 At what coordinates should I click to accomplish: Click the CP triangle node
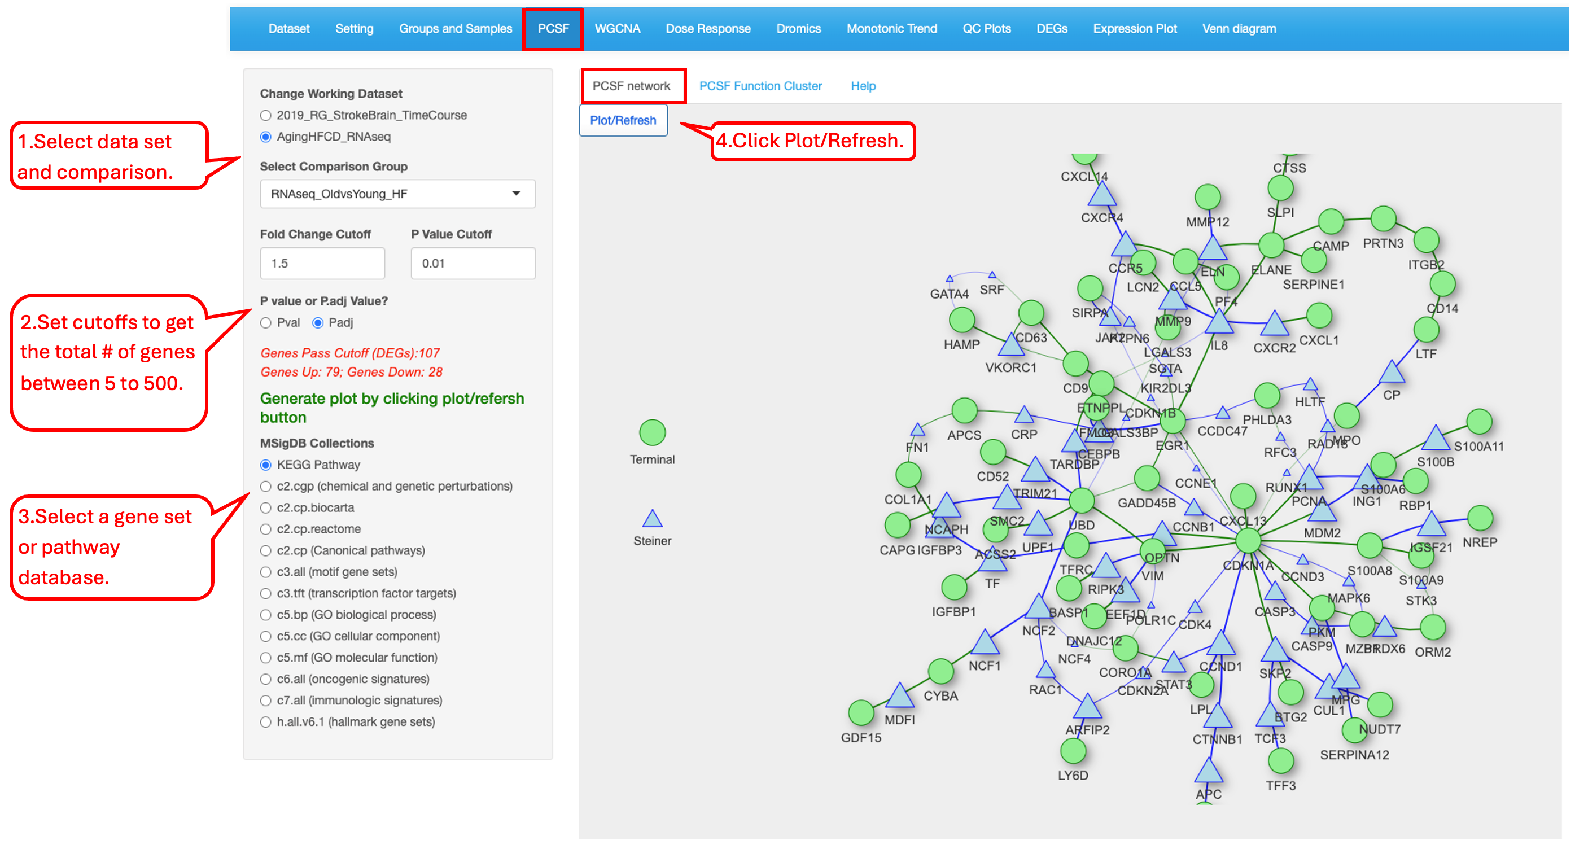point(1392,373)
